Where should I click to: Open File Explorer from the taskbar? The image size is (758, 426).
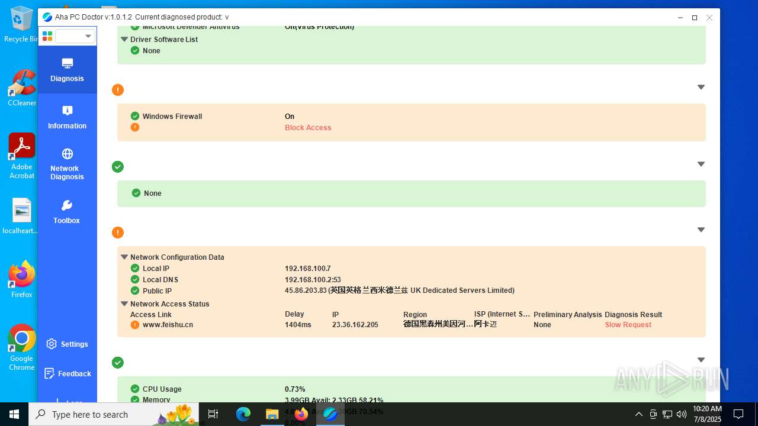[272, 414]
